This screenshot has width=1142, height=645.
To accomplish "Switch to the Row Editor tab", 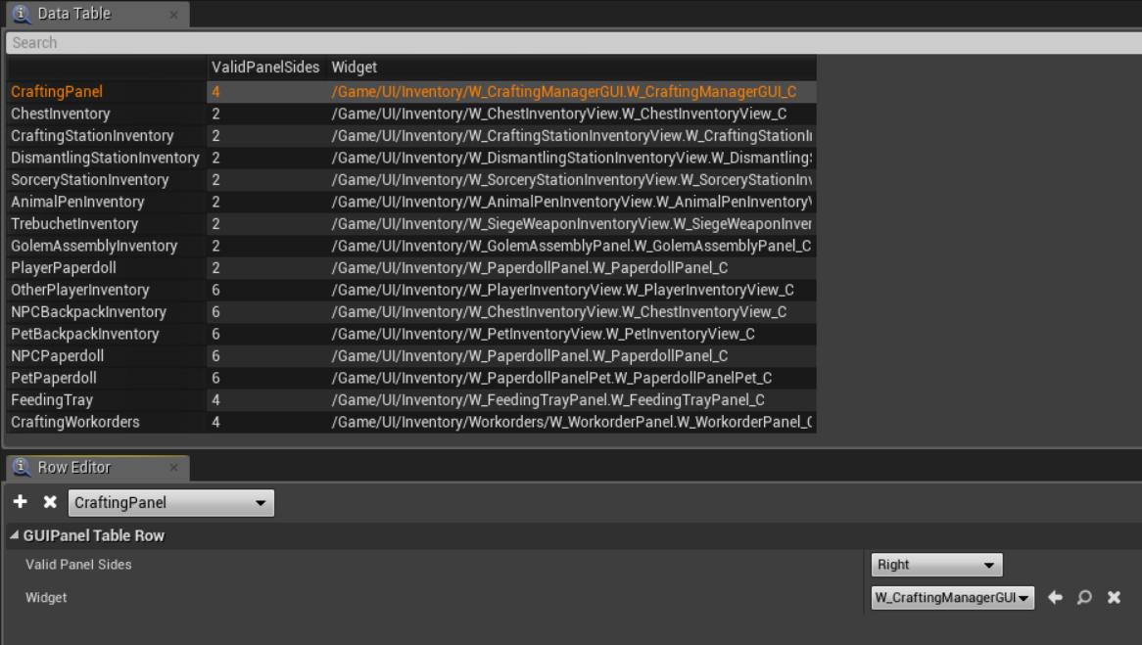I will tap(74, 468).
